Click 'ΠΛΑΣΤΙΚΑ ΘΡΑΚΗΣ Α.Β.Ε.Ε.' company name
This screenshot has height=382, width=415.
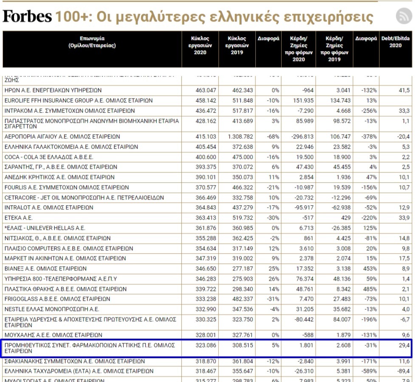(x=66, y=289)
